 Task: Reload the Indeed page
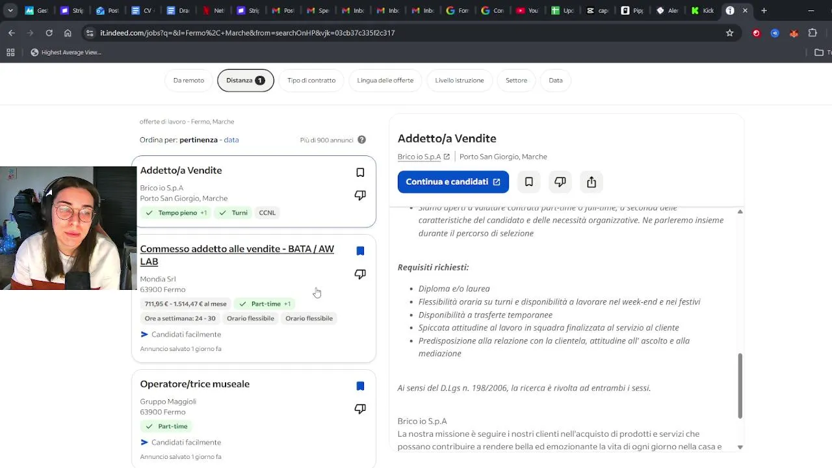pyautogui.click(x=49, y=32)
